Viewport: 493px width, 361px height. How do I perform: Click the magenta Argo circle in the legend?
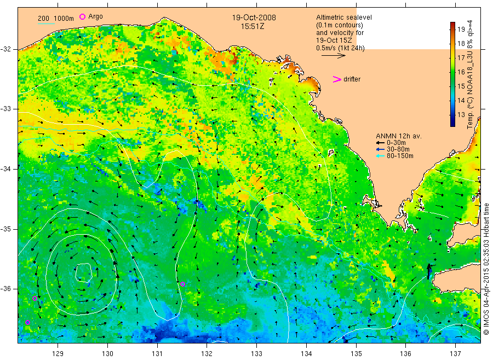pyautogui.click(x=82, y=16)
